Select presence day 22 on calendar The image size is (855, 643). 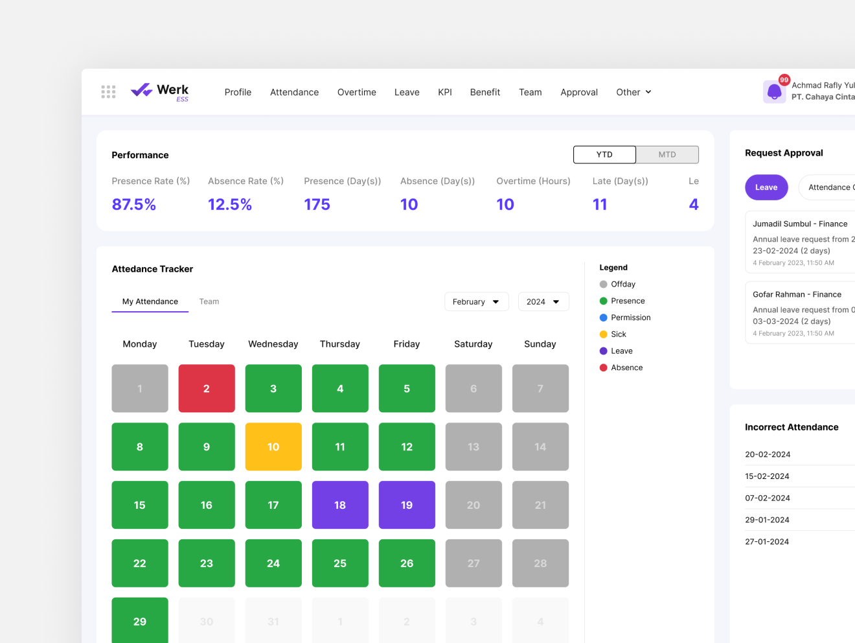tap(140, 563)
